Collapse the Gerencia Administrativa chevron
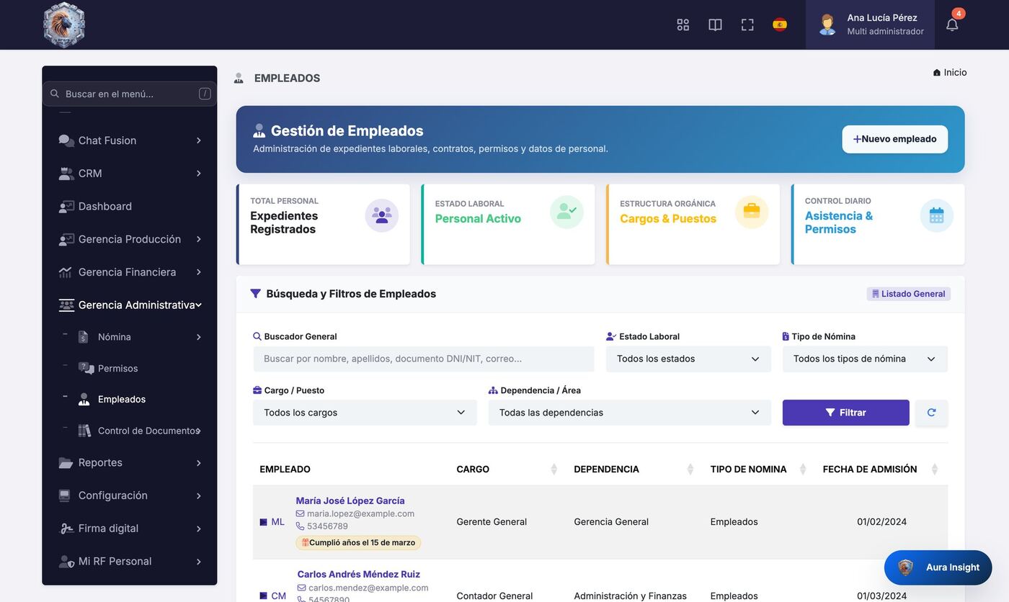This screenshot has width=1009, height=602. pos(198,305)
